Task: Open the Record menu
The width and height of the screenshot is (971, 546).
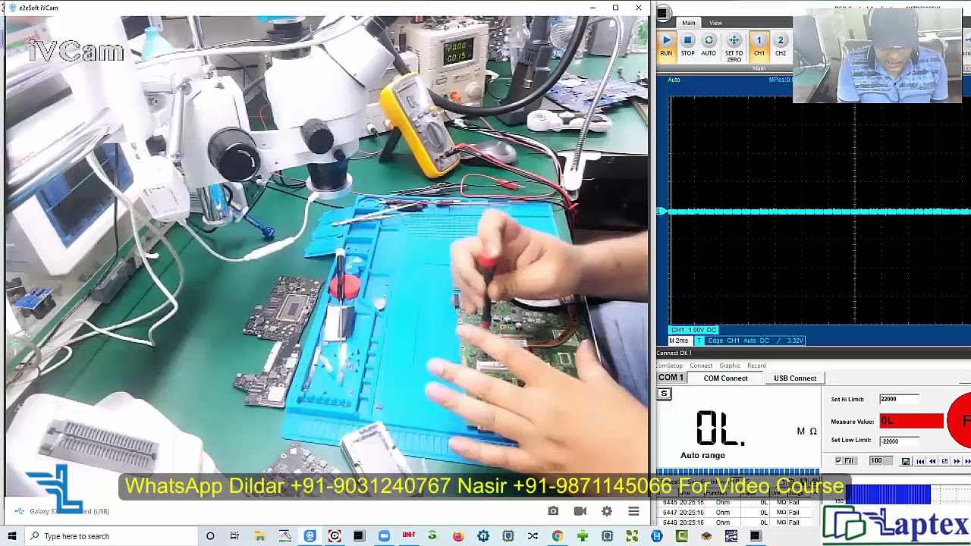Action: pos(756,366)
